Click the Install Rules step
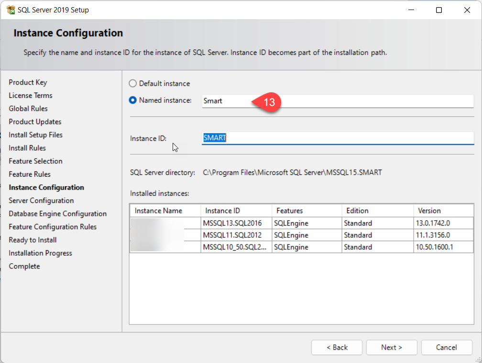Screen dimensions: 482x363 (x=27, y=148)
